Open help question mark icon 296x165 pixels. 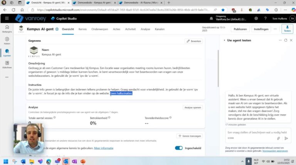point(265,18)
